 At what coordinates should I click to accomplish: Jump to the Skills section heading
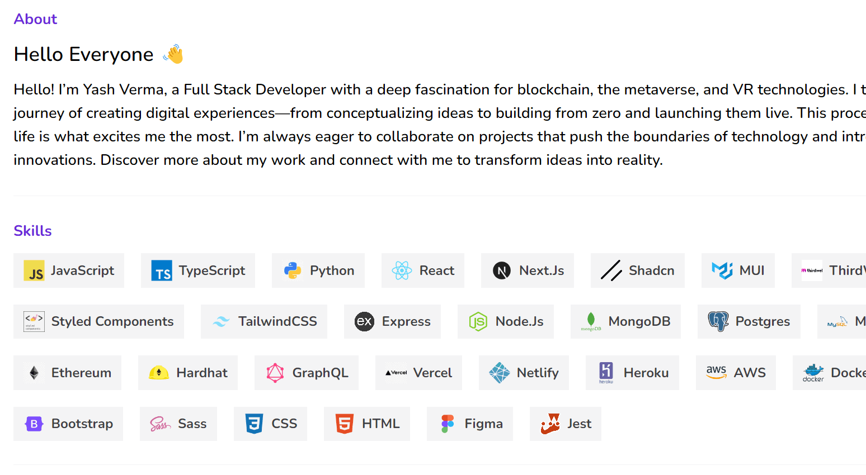32,231
